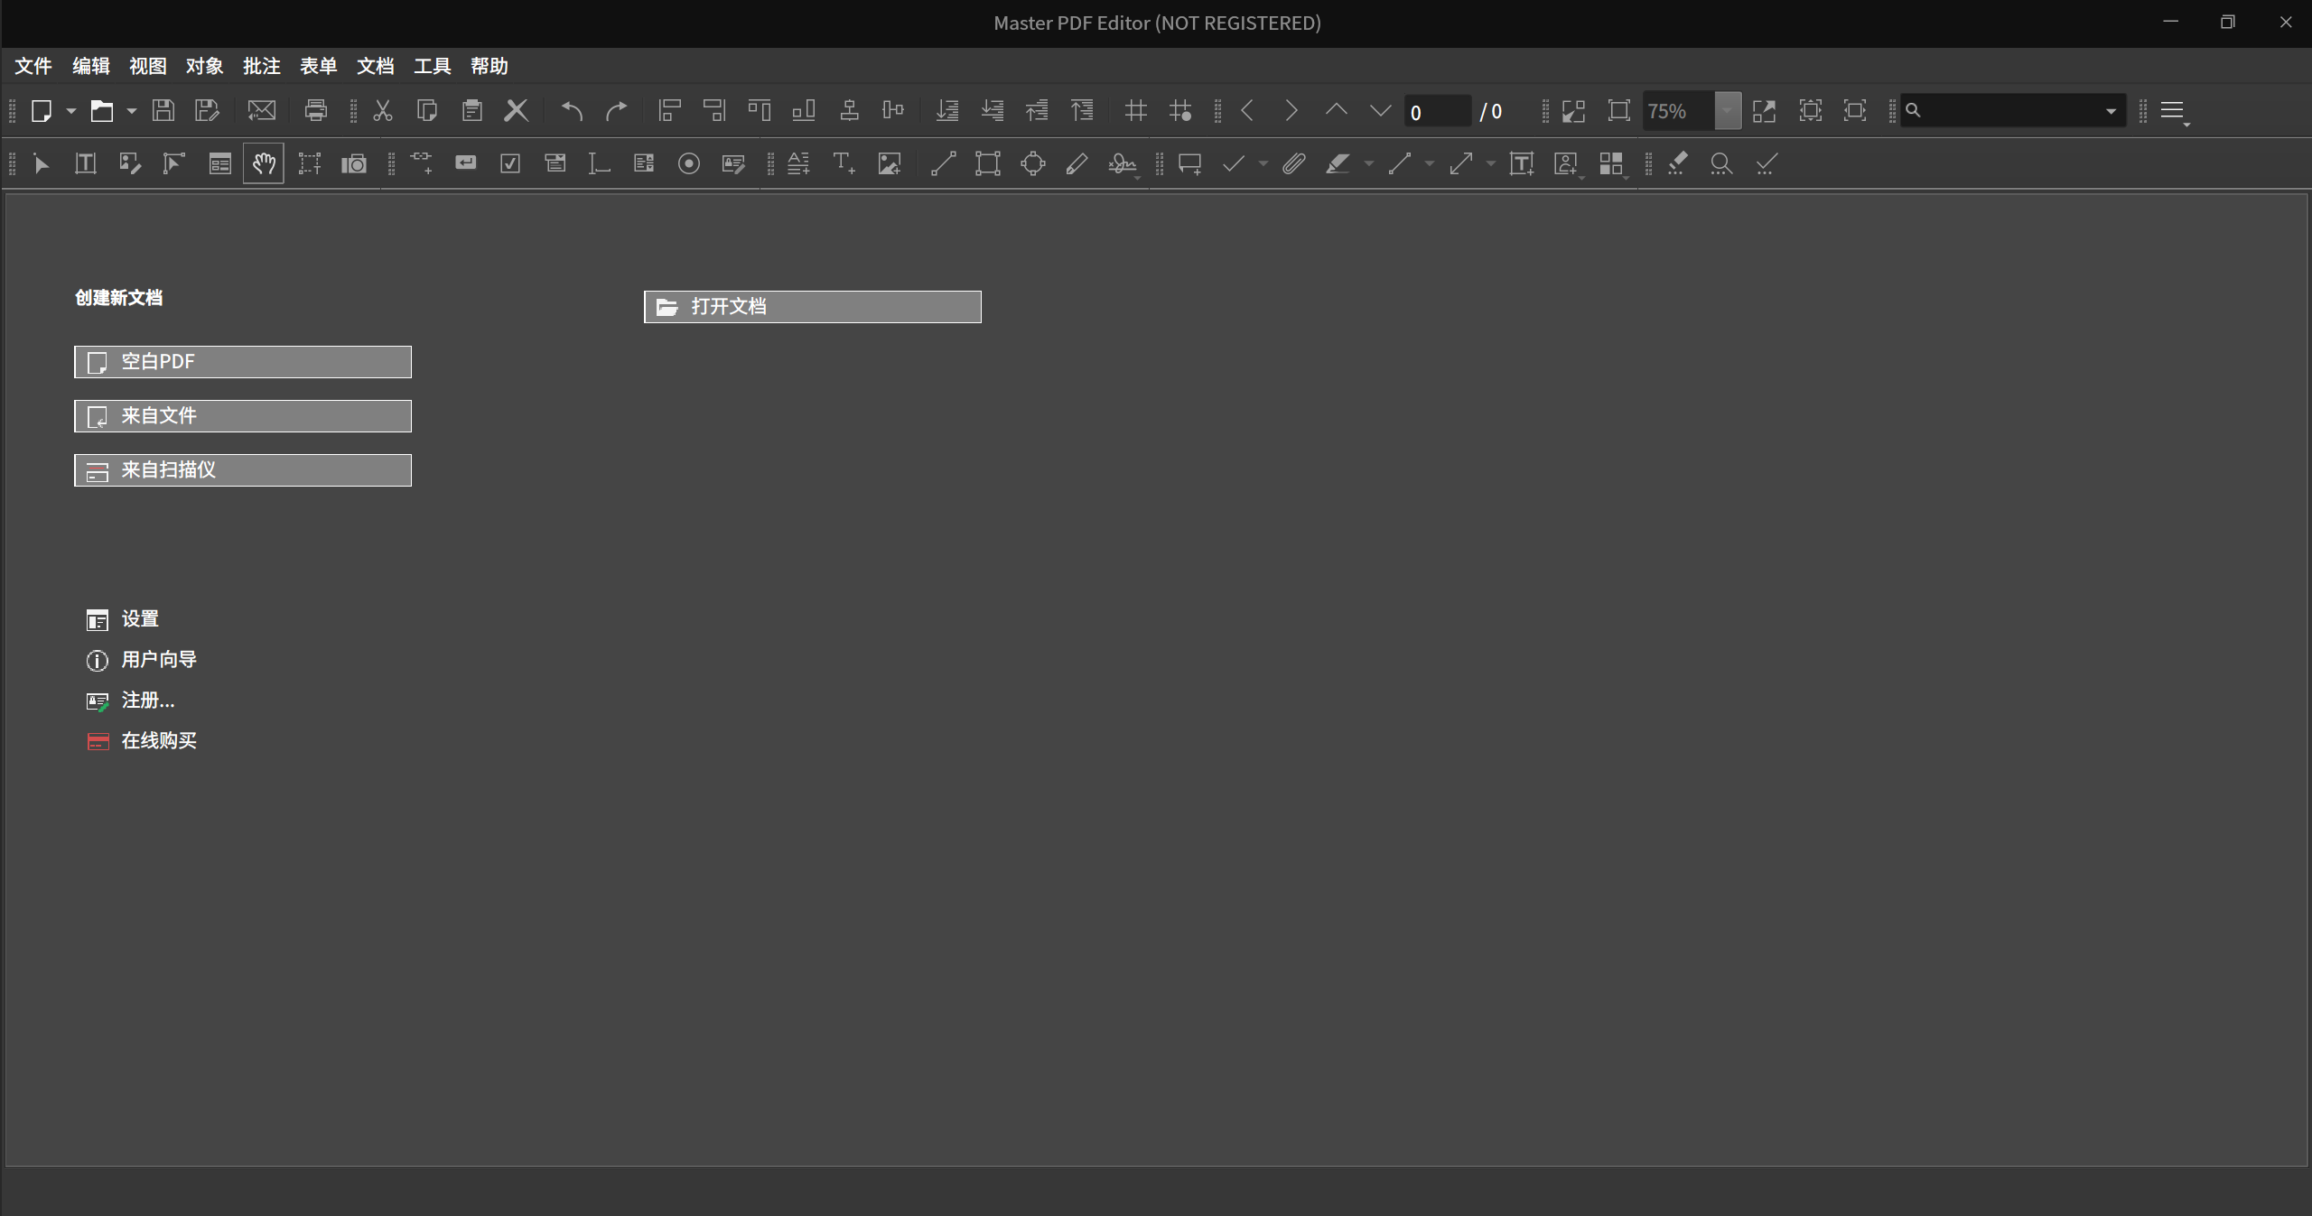Screen dimensions: 2312x1216
Task: Click the sticky note comment icon
Action: point(1190,164)
